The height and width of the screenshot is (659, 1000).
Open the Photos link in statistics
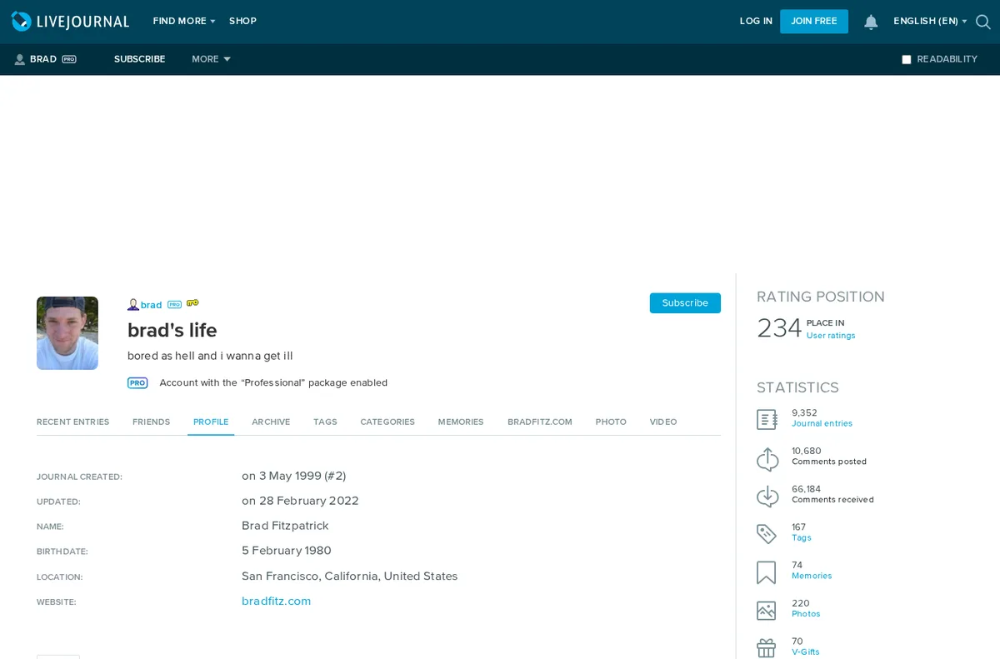pyautogui.click(x=806, y=614)
